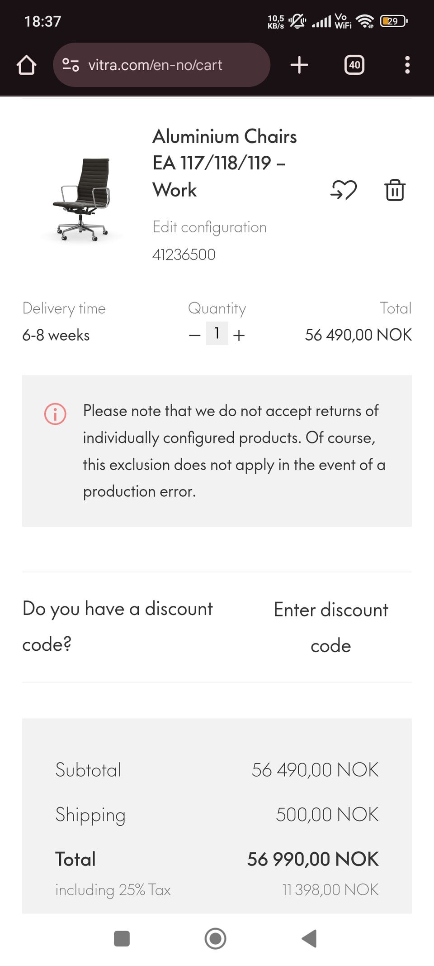This screenshot has width=434, height=966.
Task: Open a new browser tab
Action: click(x=299, y=65)
